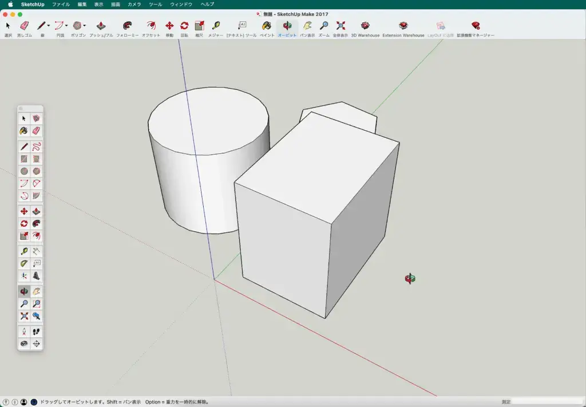Viewport: 586px width, 407px height.
Task: Open the 編集 menu
Action: (x=82, y=5)
